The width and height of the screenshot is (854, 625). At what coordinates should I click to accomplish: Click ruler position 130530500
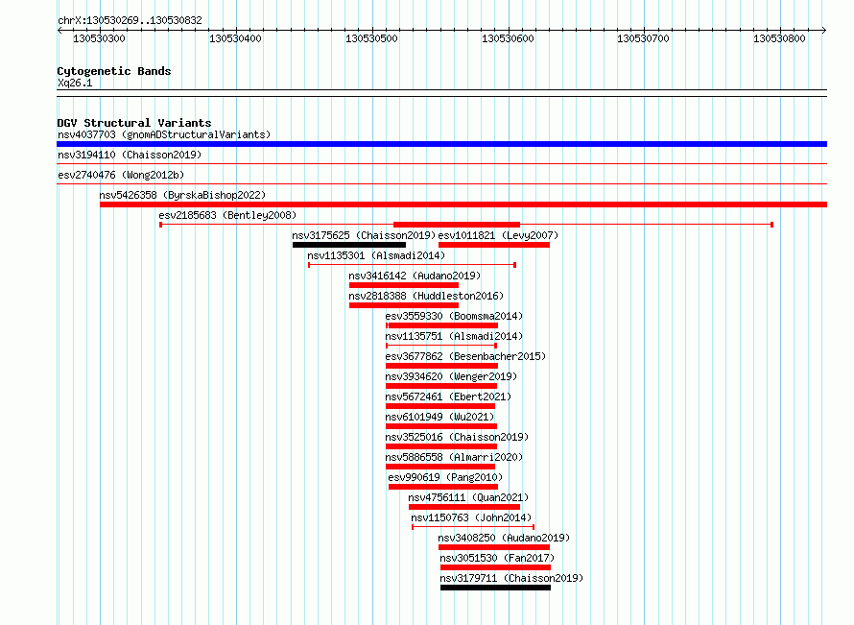point(371,38)
